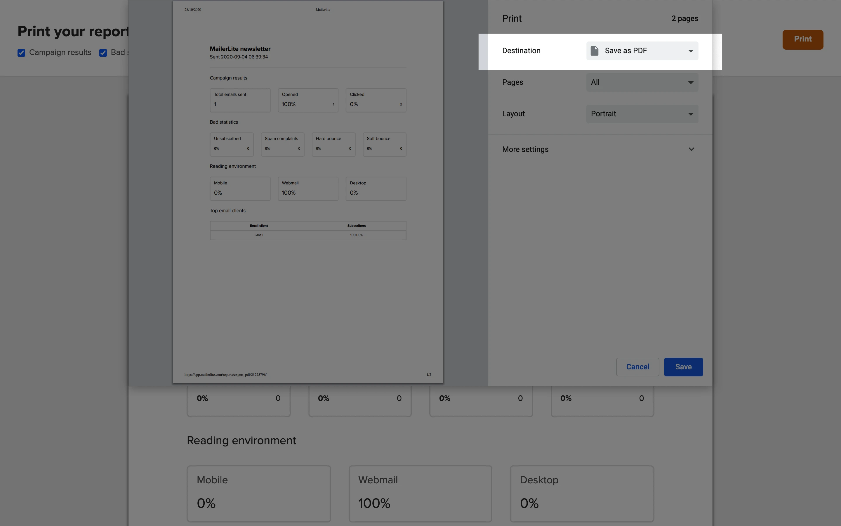This screenshot has width=841, height=526.
Task: Open the Pages dropdown showing All
Action: coord(642,82)
